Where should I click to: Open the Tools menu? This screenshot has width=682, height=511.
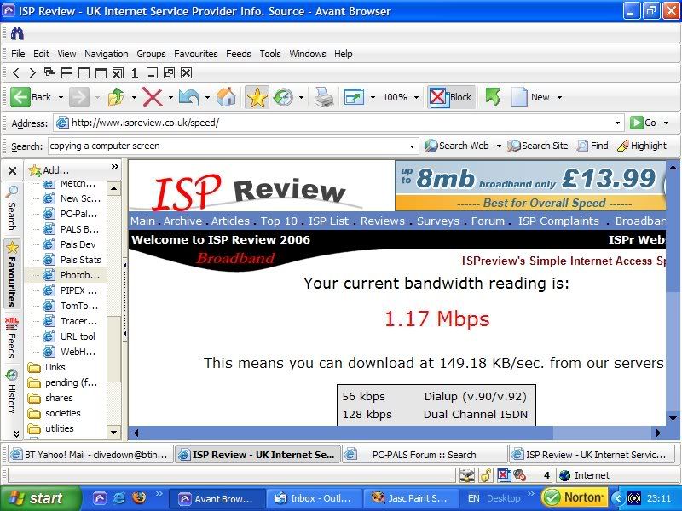click(270, 54)
